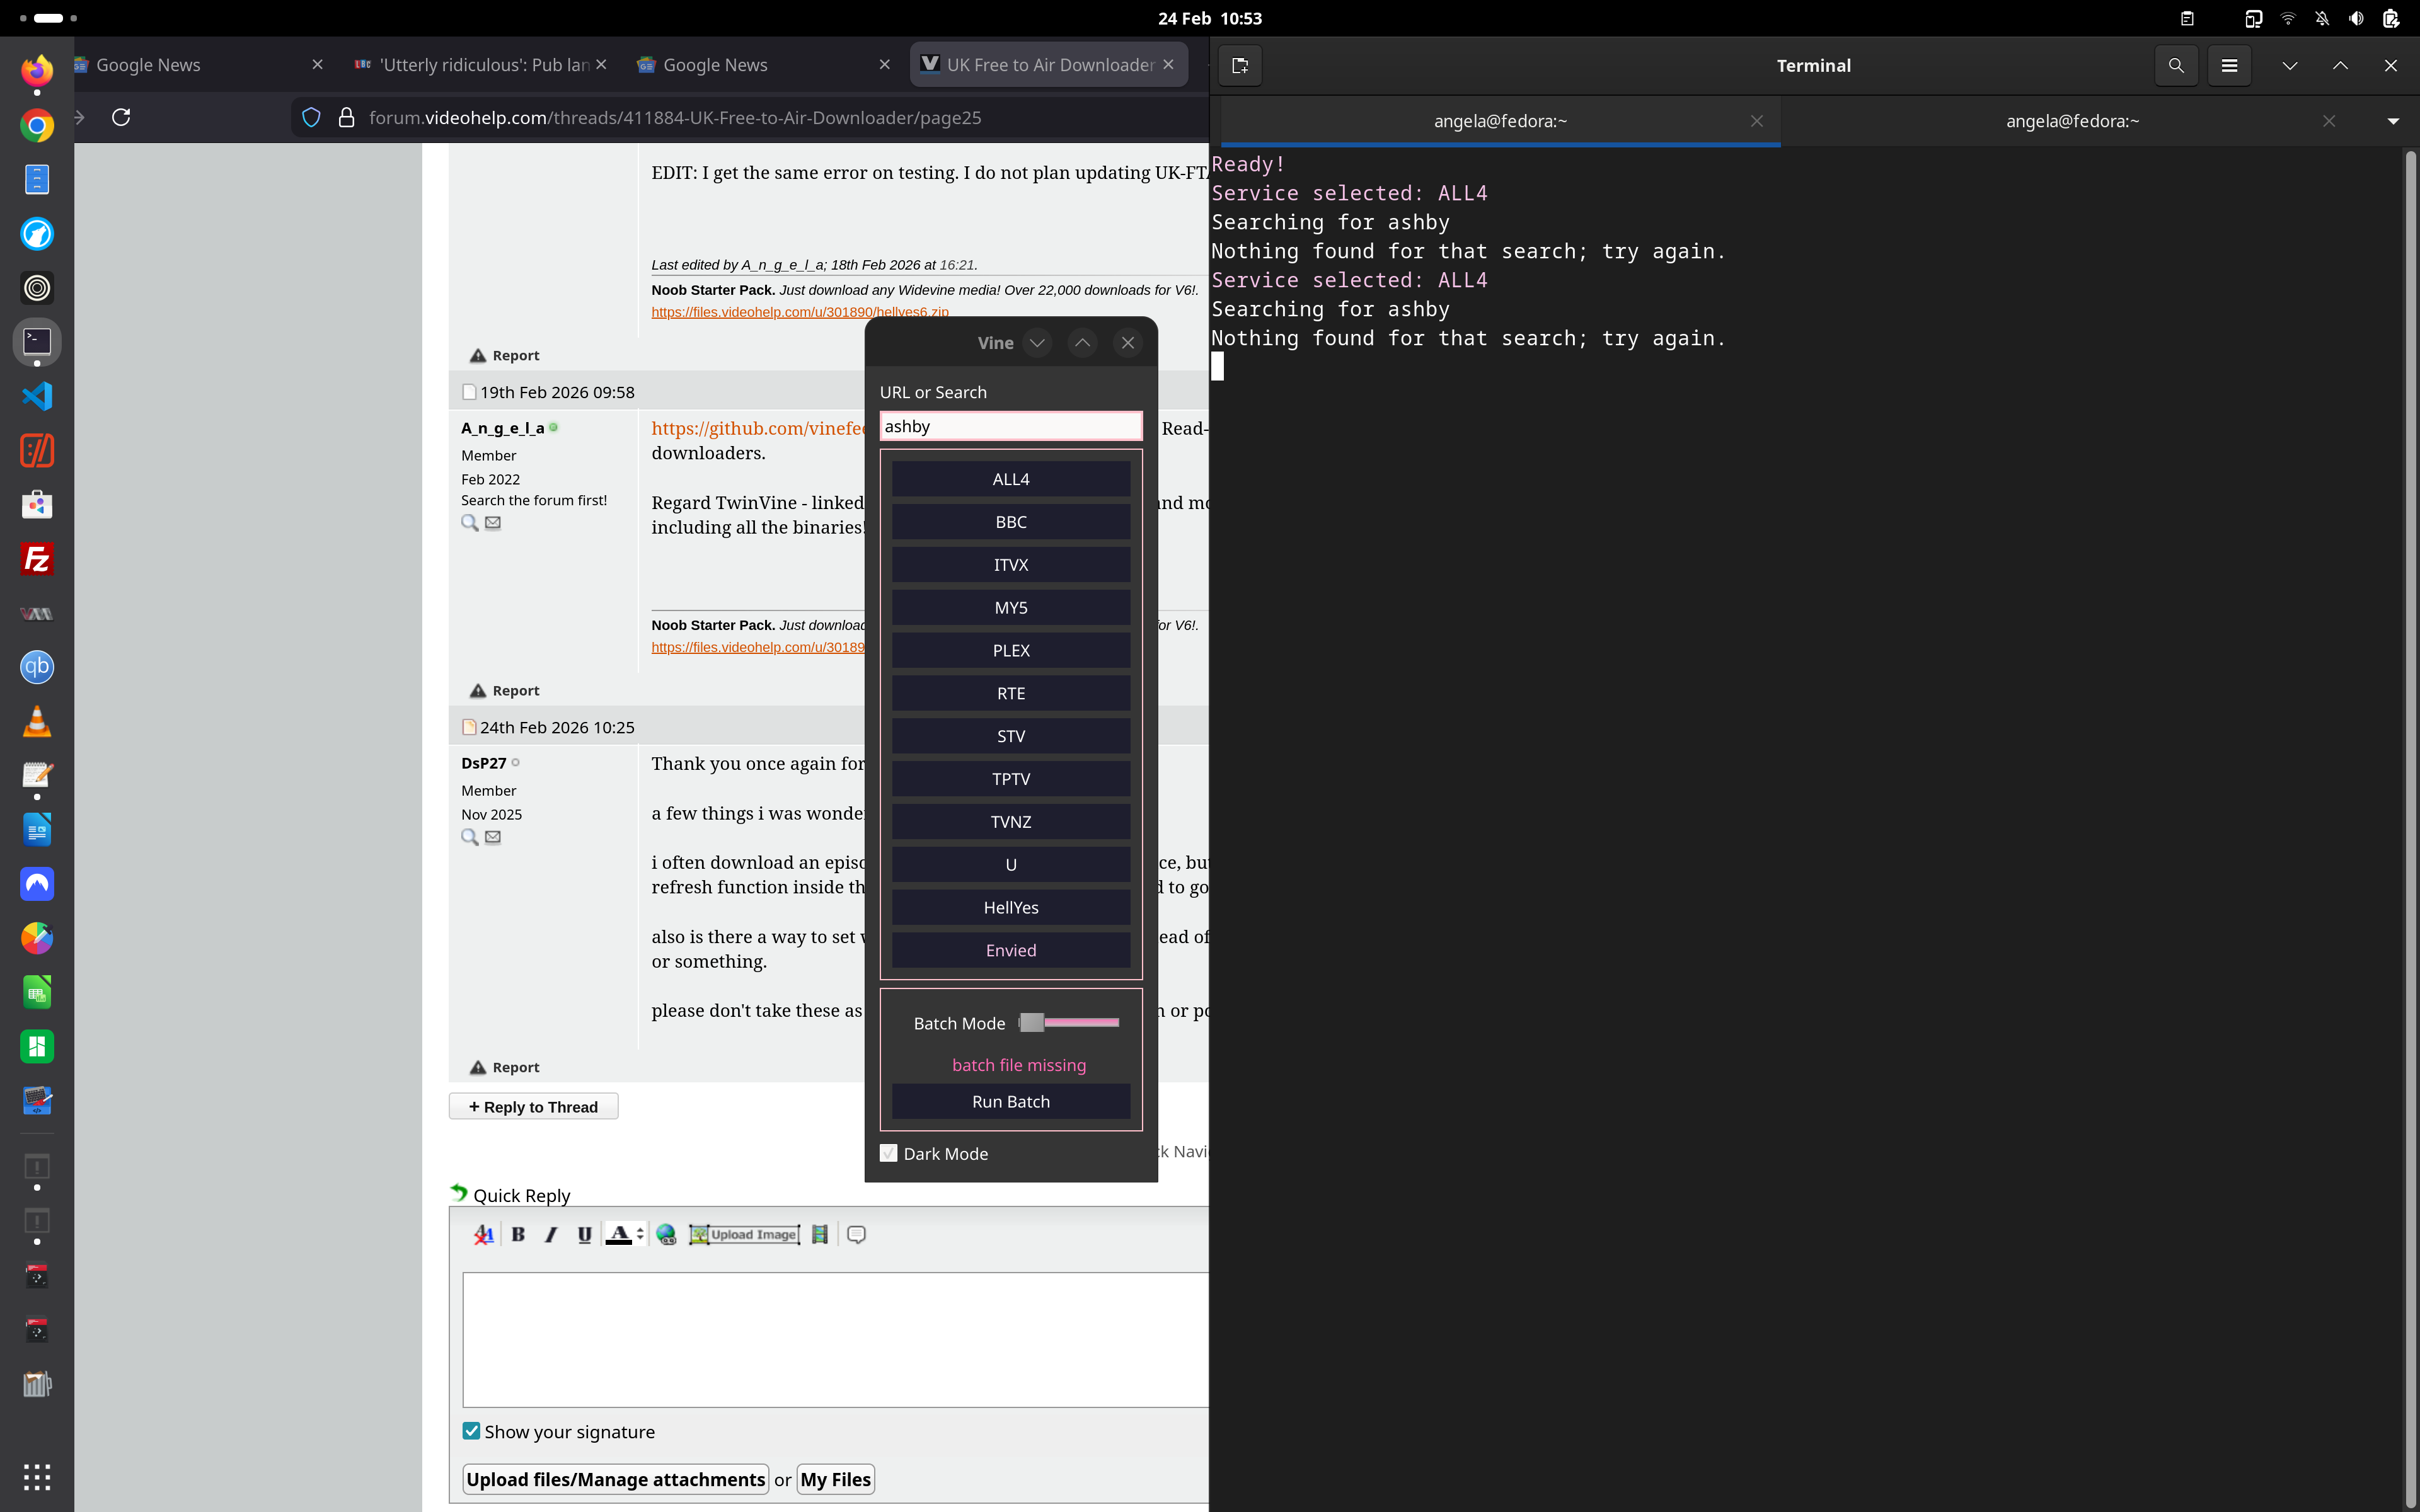
Task: Uncheck Show your signature
Action: (471, 1431)
